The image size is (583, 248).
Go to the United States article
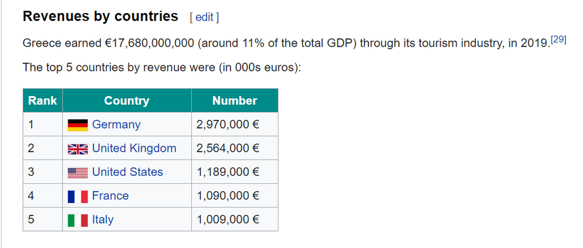point(128,172)
